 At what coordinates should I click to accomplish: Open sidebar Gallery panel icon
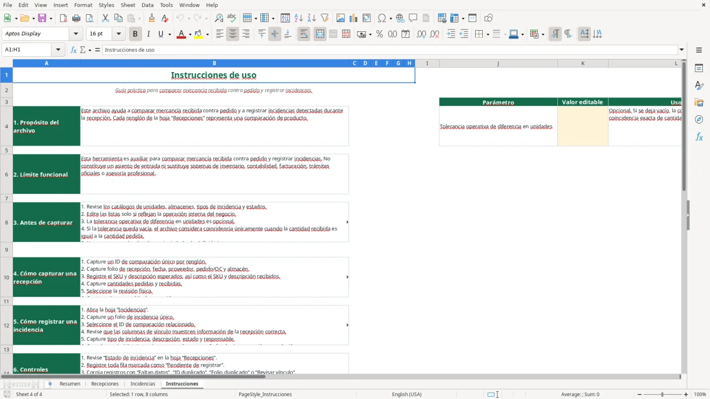(x=699, y=102)
